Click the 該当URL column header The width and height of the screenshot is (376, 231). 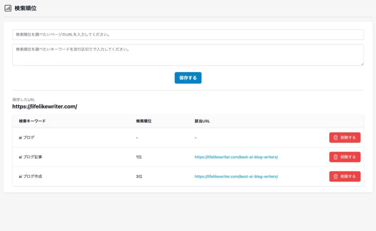pos(202,121)
